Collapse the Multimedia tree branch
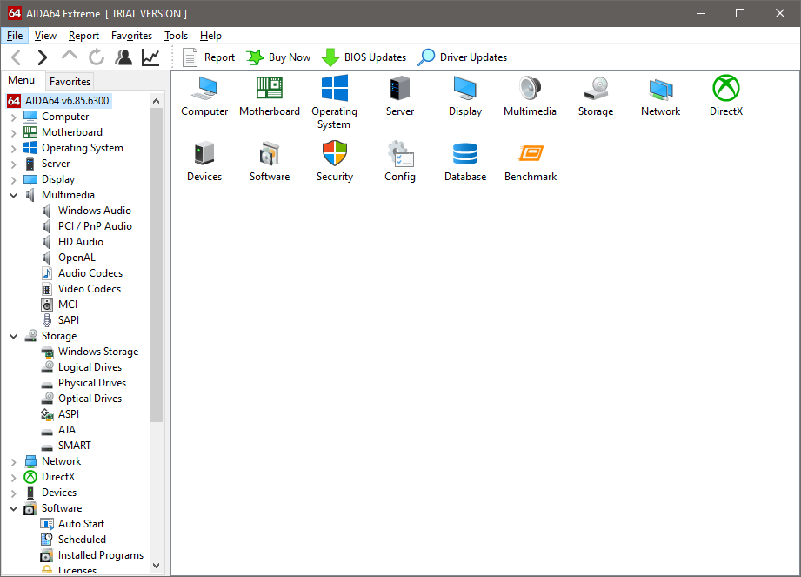 coord(13,194)
